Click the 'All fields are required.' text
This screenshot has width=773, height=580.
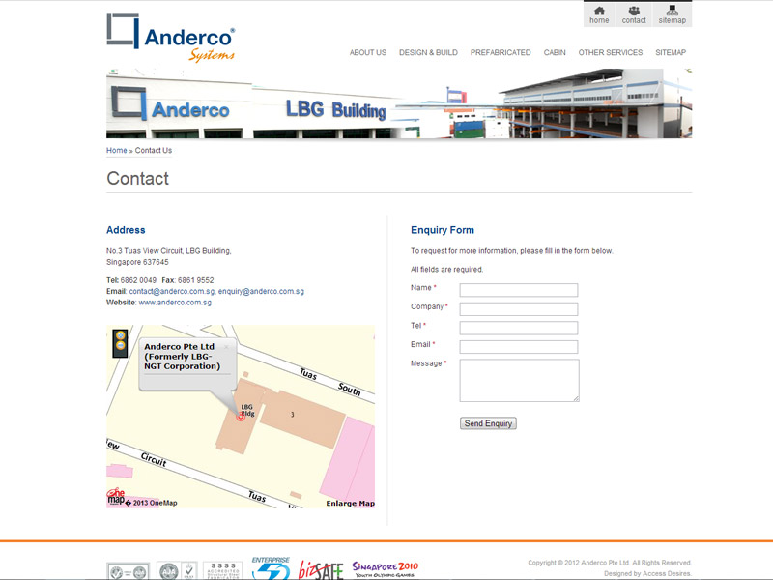(447, 270)
